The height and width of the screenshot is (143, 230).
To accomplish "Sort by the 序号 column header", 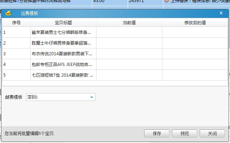I will (16, 22).
